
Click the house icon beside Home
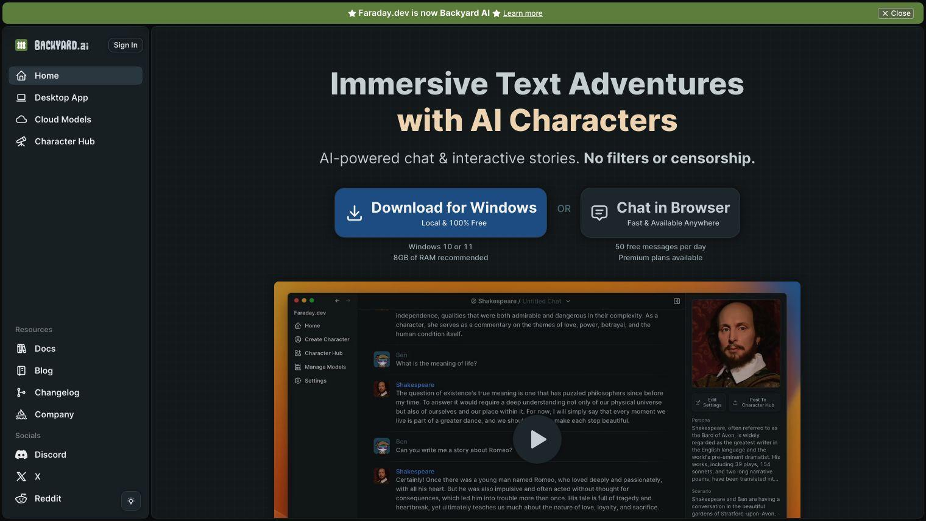[x=21, y=76]
